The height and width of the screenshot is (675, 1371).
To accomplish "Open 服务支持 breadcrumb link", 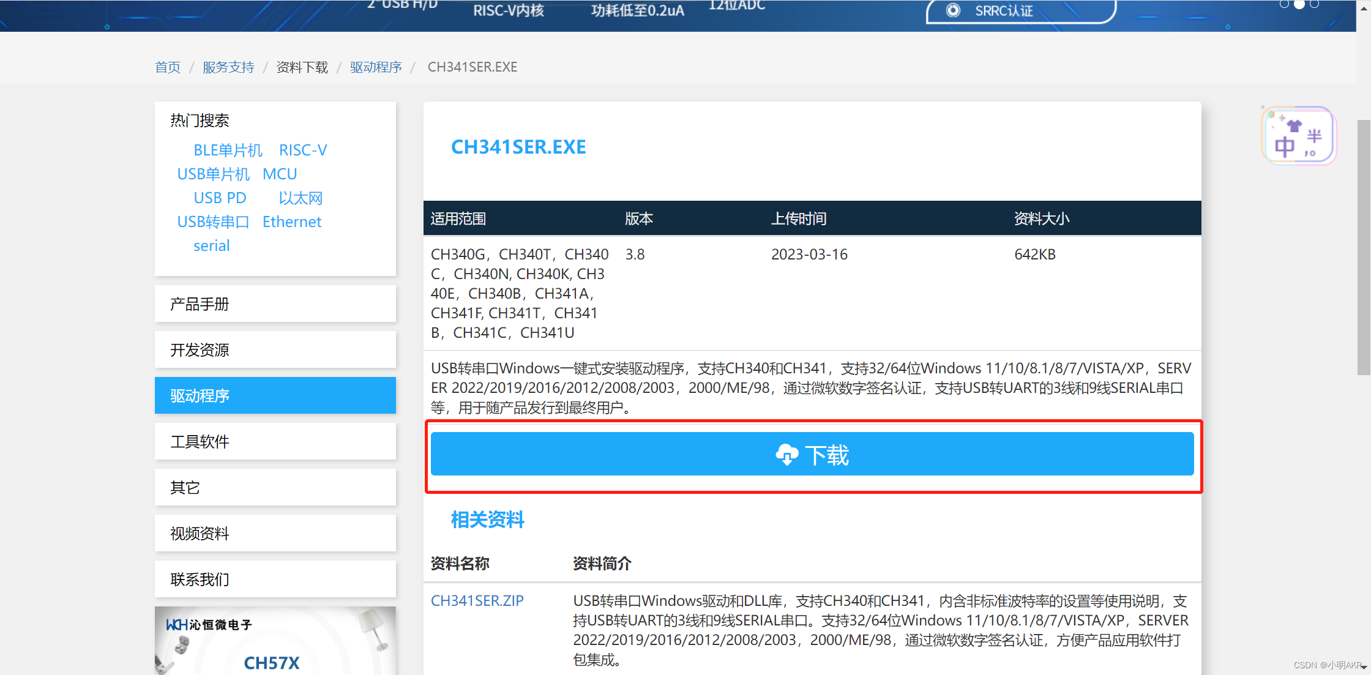I will point(228,67).
